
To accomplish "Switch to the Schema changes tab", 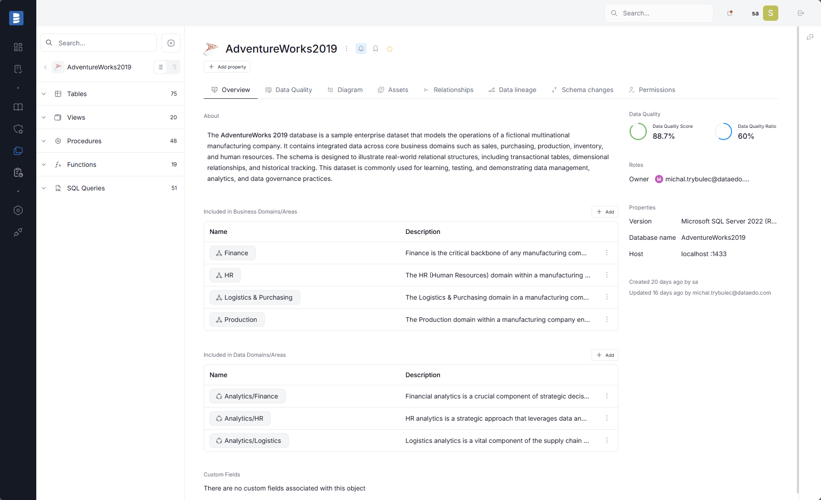I will coord(583,90).
